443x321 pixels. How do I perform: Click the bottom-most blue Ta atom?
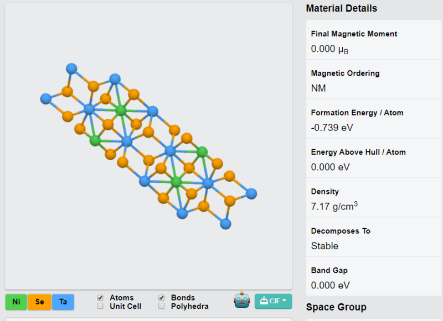click(x=225, y=224)
